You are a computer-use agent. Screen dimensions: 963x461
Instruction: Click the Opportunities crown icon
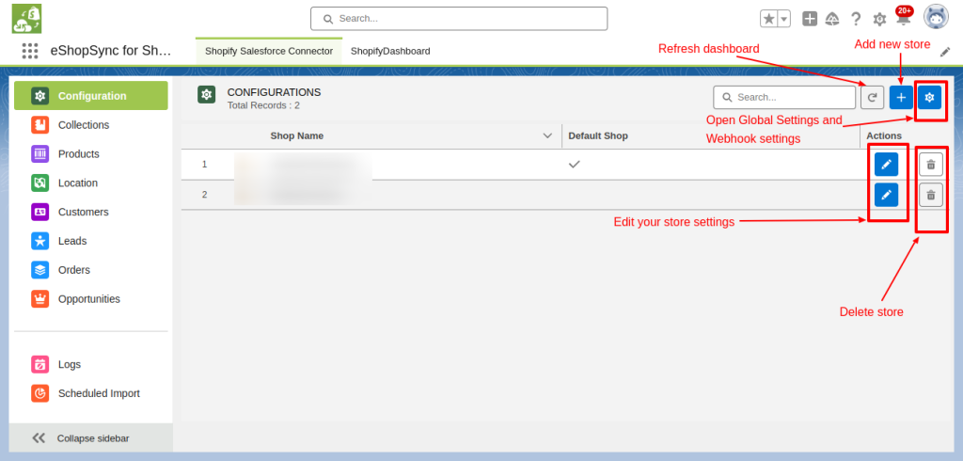pyautogui.click(x=39, y=299)
